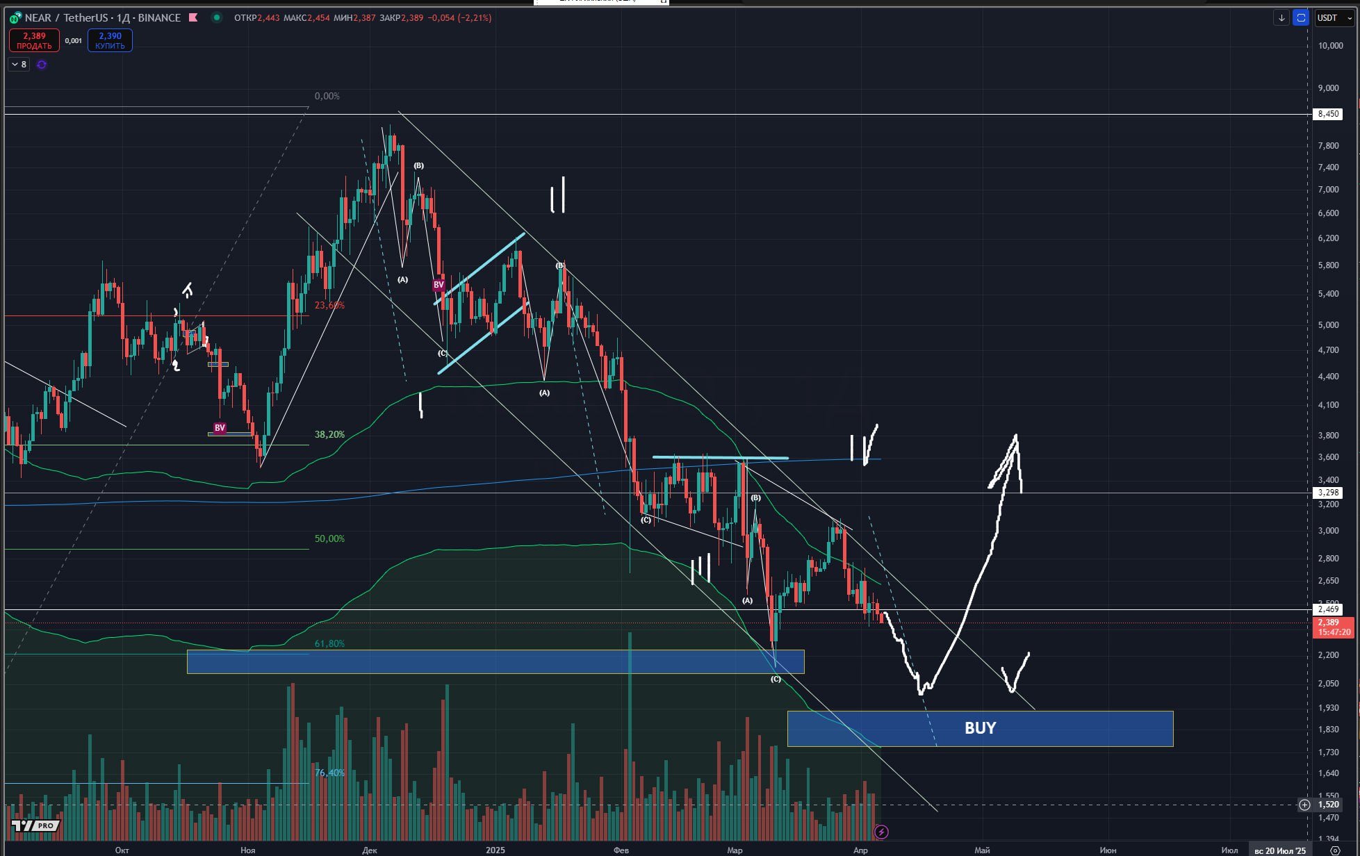Click the crosshair price label 1,520
Image resolution: width=1360 pixels, height=856 pixels.
[x=1328, y=805]
